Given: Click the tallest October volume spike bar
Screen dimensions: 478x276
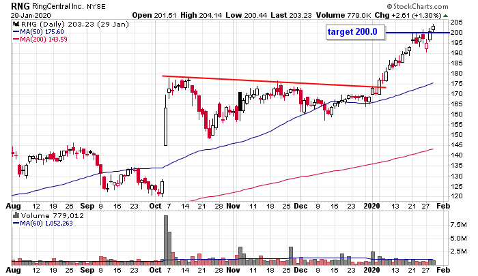Looking at the screenshot, I should point(166,240).
